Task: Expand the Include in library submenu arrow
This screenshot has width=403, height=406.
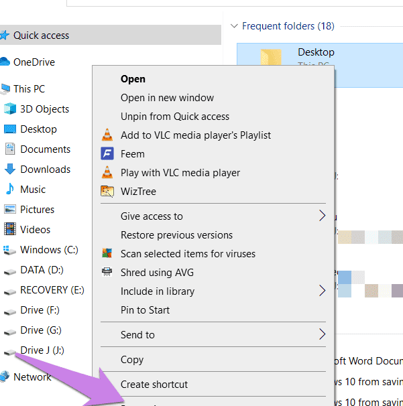Action: pos(322,291)
